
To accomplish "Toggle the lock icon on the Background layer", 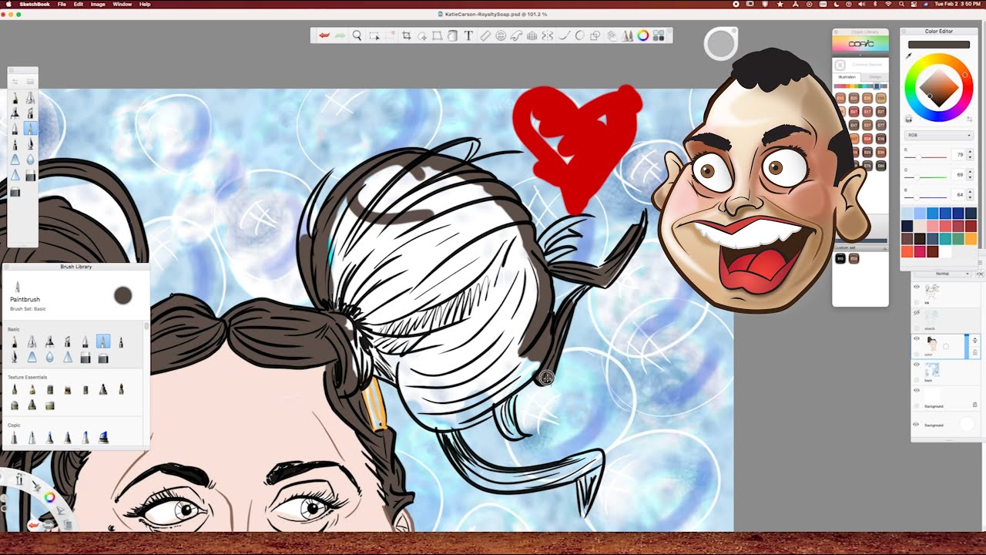I will coord(974,404).
